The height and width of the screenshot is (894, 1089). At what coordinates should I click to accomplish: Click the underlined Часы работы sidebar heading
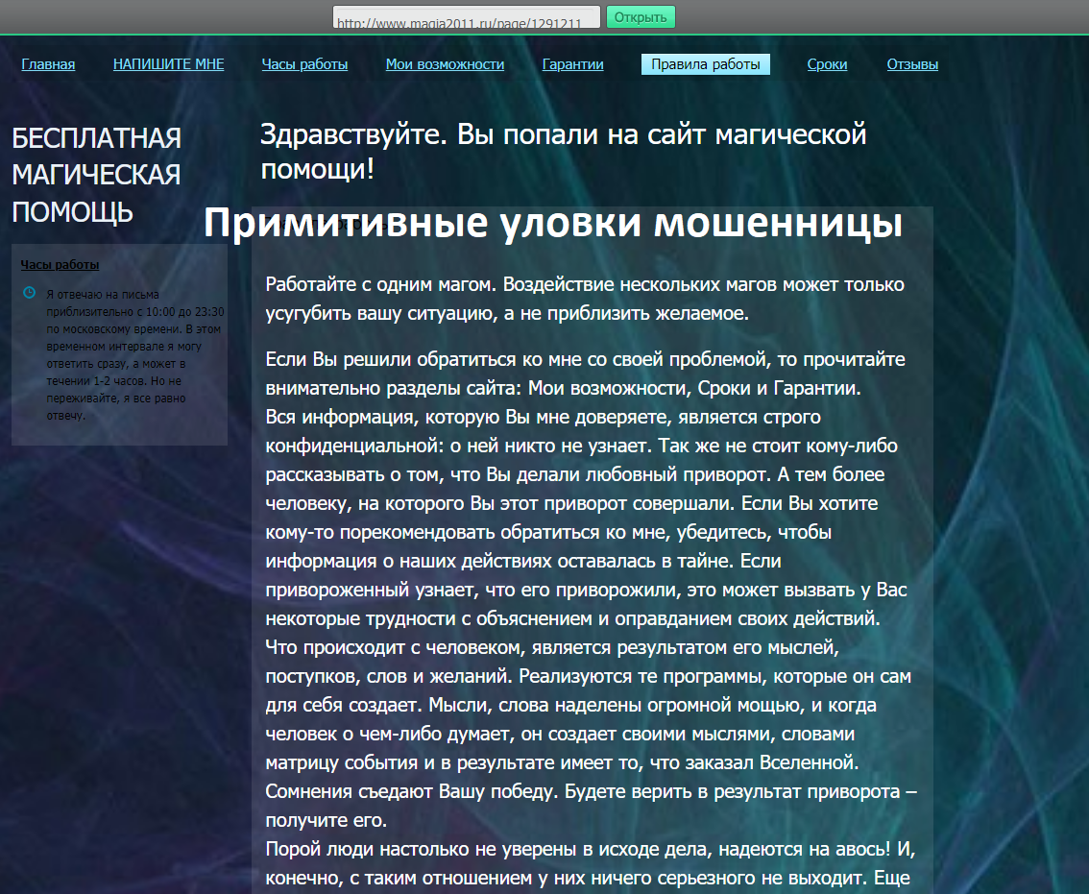pyautogui.click(x=60, y=265)
